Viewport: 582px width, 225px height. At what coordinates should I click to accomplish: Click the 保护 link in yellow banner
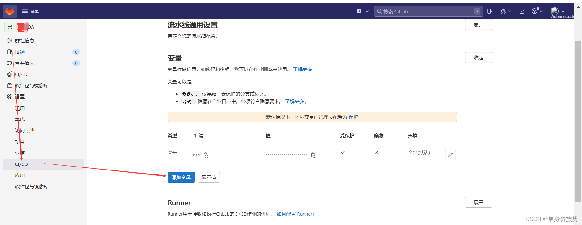[x=353, y=117]
